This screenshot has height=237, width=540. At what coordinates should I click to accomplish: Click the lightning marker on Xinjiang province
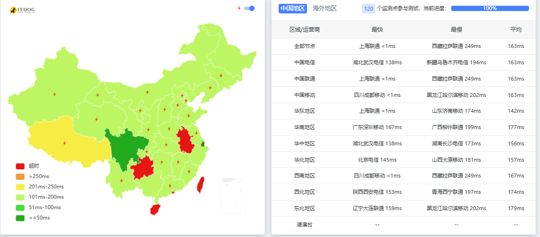(54, 94)
